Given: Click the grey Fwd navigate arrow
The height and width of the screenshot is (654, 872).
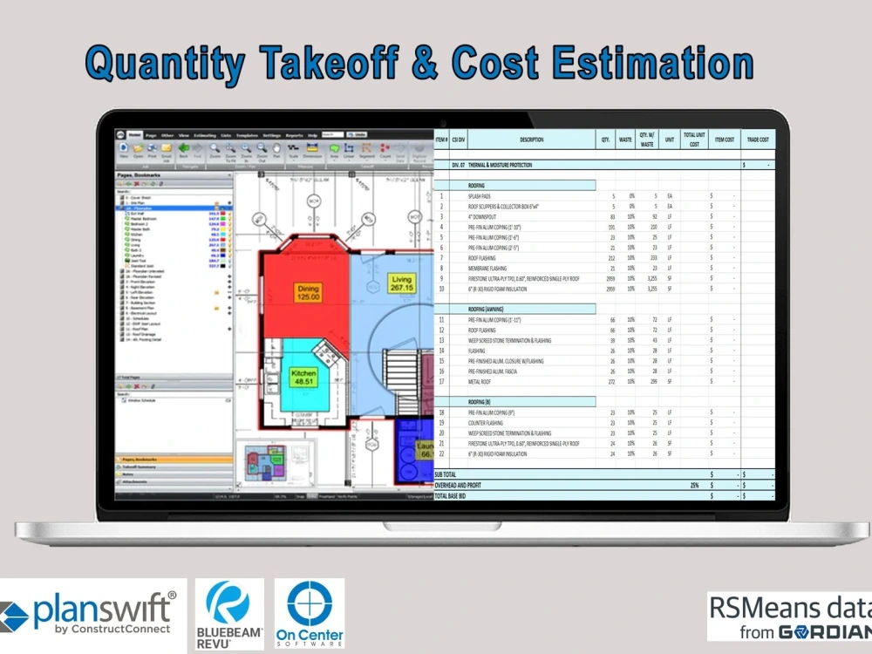Looking at the screenshot, I should point(197,148).
